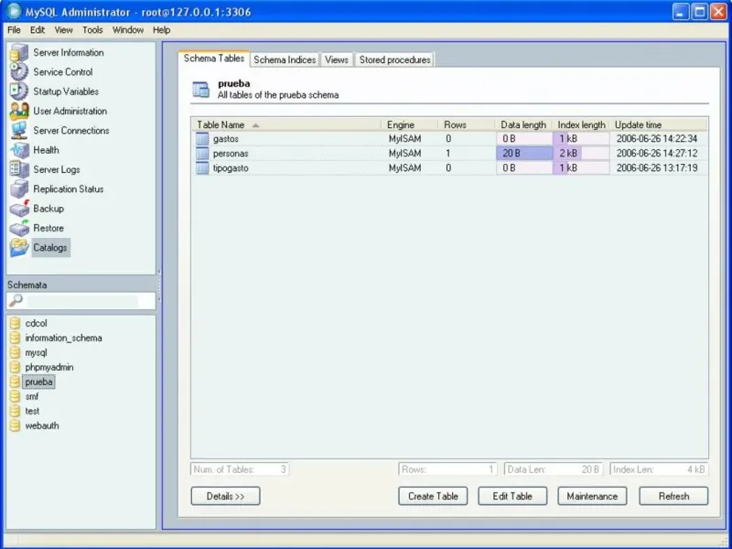Open the Maintenance button
The image size is (732, 549).
(592, 496)
